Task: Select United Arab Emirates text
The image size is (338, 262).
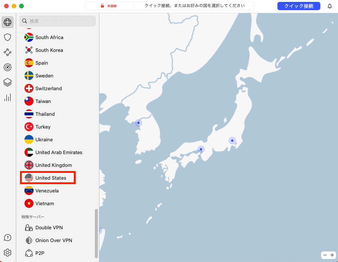Action: click(59, 152)
